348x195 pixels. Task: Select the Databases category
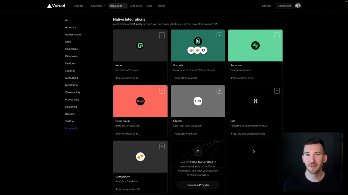pyautogui.click(x=71, y=56)
